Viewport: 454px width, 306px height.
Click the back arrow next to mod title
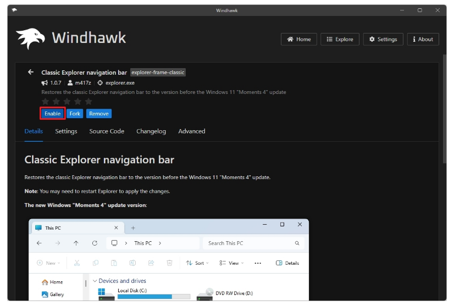coord(31,72)
